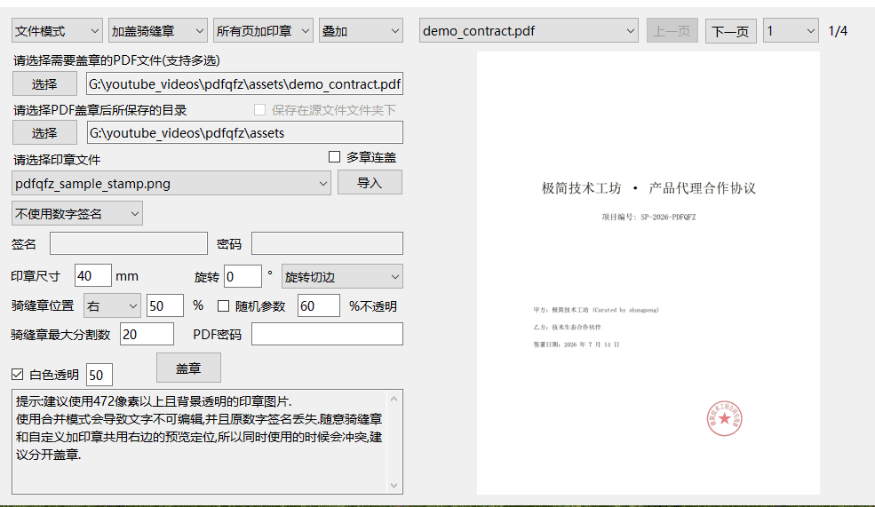Click the opacity field showing 60
The image size is (875, 507).
click(x=319, y=305)
